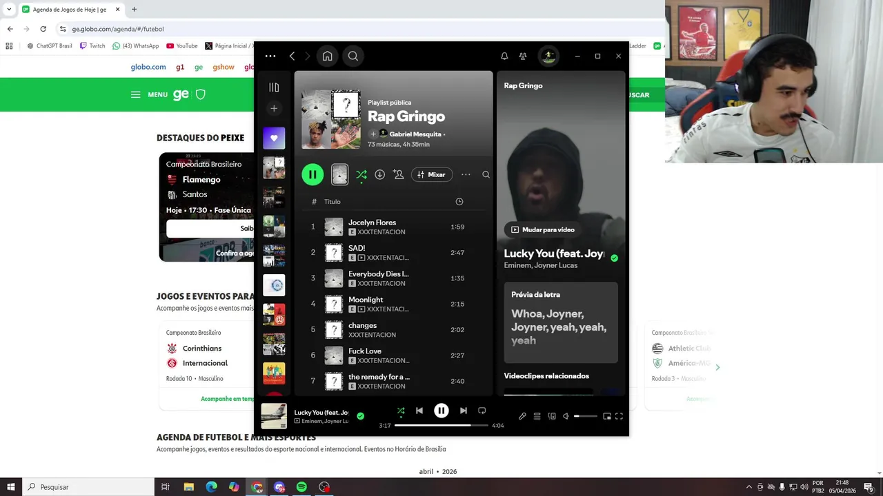The image size is (883, 496).
Task: Adjust the volume slider
Action: point(586,416)
